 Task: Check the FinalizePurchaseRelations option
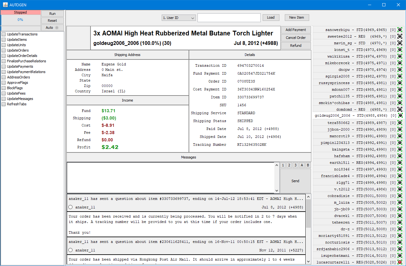[x=4, y=61]
